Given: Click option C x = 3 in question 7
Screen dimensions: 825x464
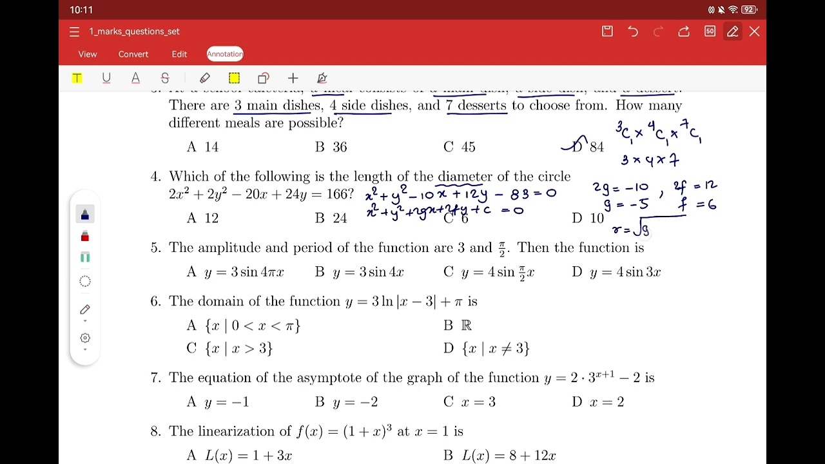Looking at the screenshot, I should click(x=469, y=402).
